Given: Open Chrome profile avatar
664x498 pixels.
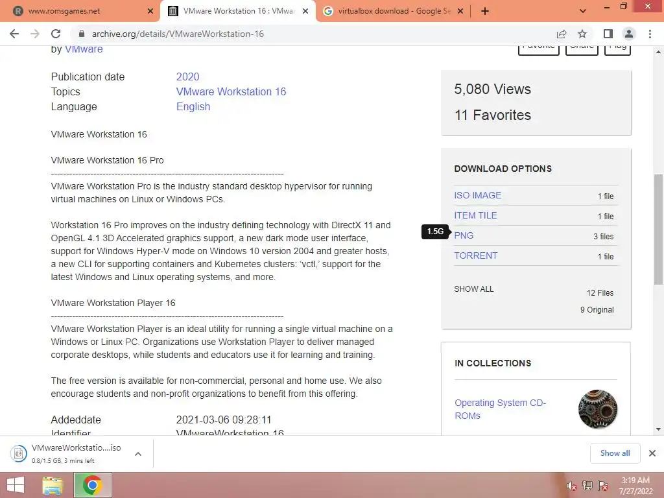Looking at the screenshot, I should pos(629,34).
